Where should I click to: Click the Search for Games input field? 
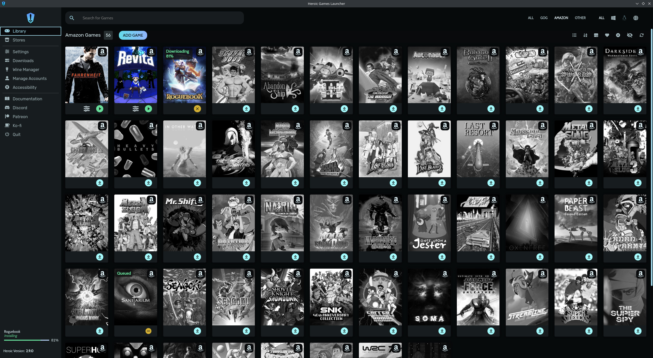click(160, 18)
